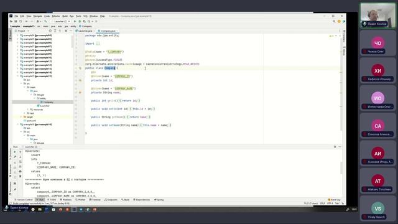Click the Synchronize reload toolbar icon

21,21
